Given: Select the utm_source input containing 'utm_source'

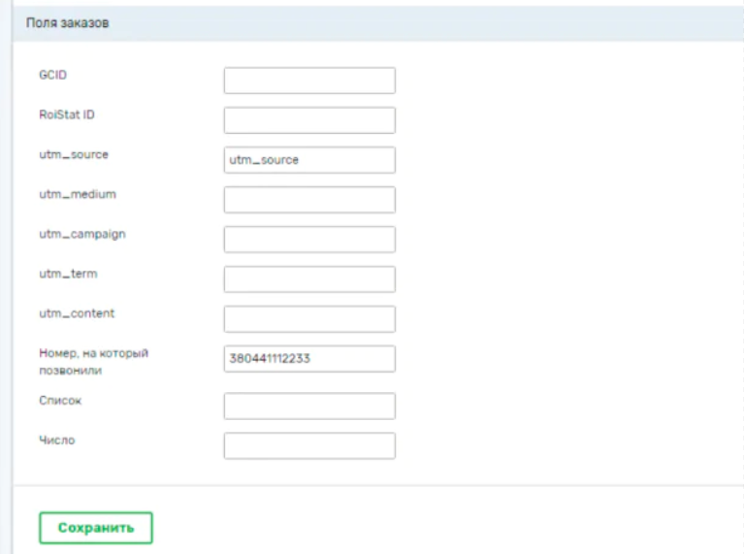Looking at the screenshot, I should [309, 160].
